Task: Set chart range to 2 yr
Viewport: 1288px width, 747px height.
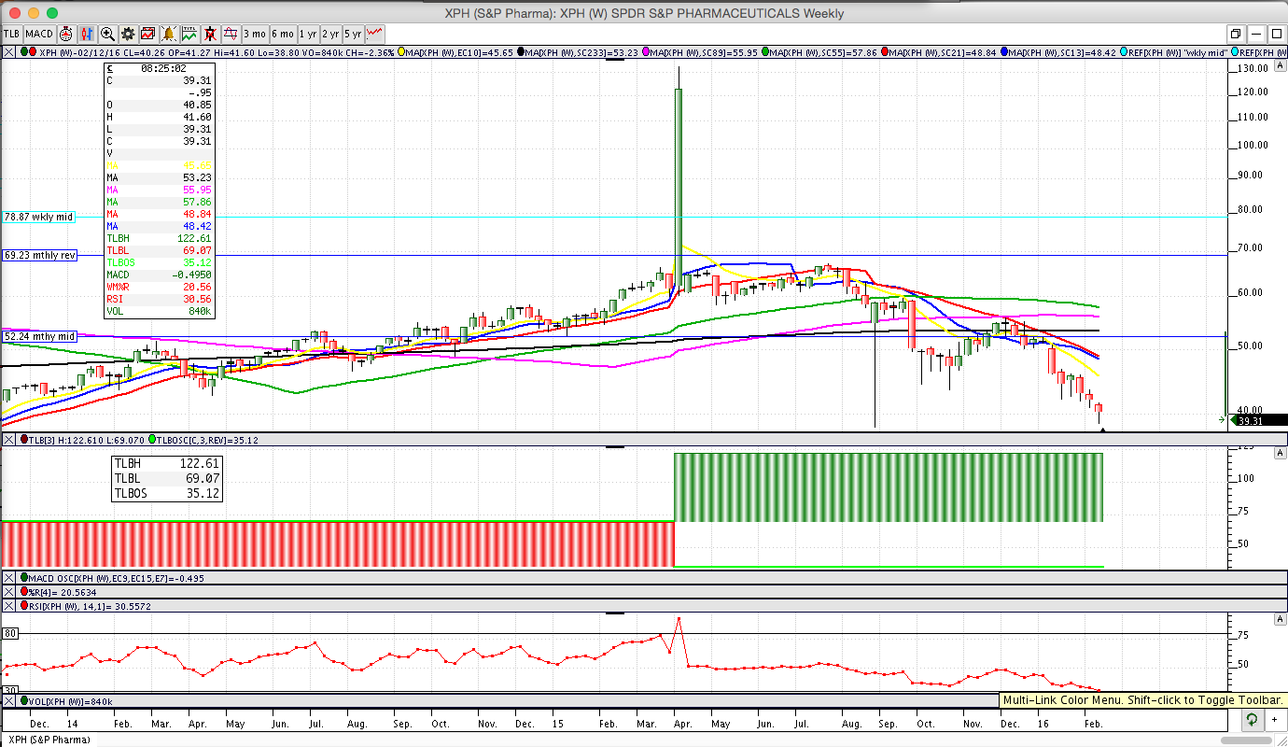Action: tap(330, 34)
